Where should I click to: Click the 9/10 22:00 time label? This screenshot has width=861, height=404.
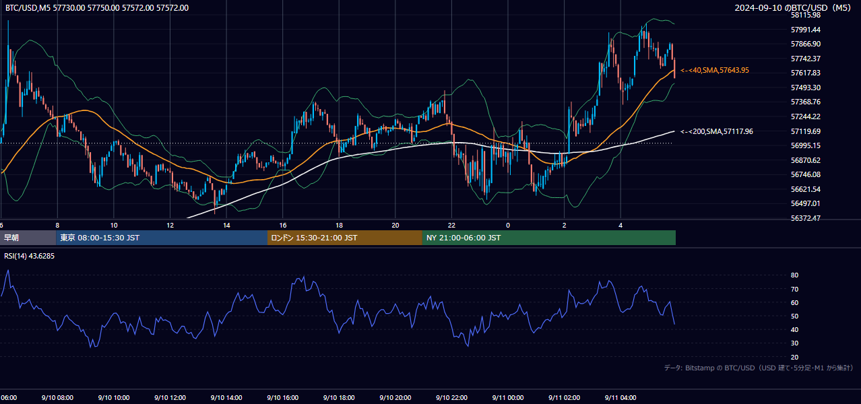[x=451, y=398]
